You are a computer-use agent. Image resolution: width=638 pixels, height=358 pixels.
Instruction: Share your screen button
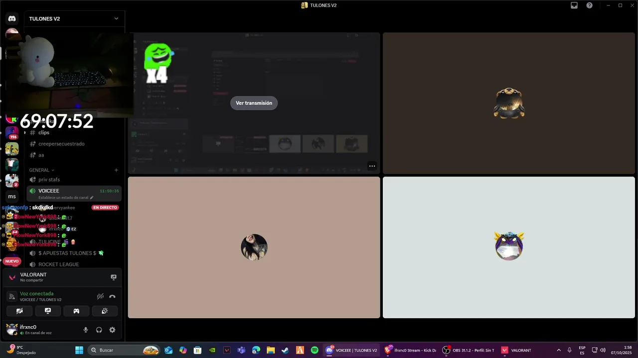point(48,311)
